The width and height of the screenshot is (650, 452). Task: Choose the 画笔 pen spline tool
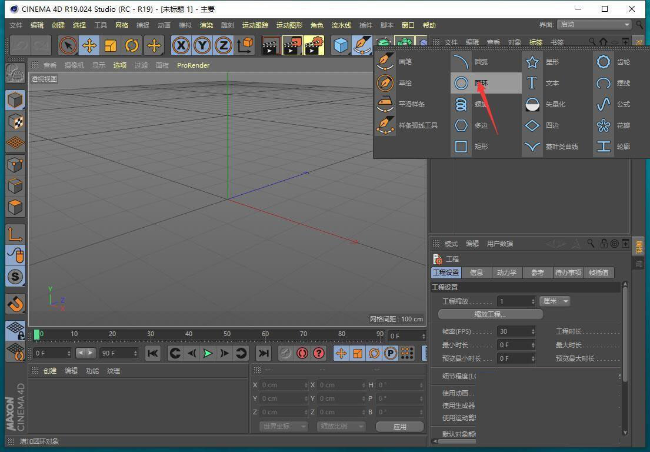[x=395, y=62]
